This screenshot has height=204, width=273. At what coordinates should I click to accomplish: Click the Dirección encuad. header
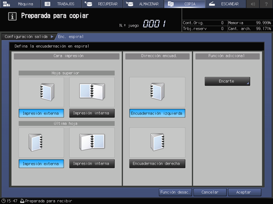coord(157,56)
